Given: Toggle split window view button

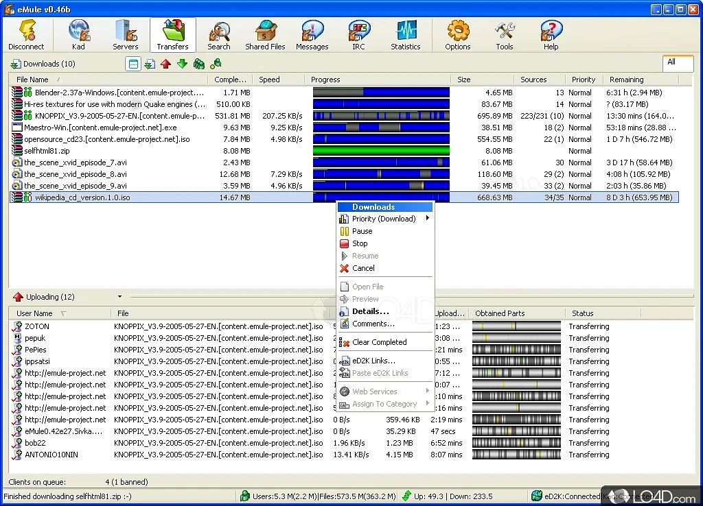Looking at the screenshot, I should 133,64.
